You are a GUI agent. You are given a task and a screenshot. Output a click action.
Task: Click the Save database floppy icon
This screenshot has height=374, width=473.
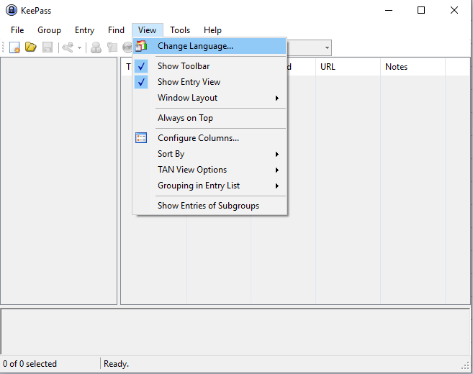pos(48,47)
